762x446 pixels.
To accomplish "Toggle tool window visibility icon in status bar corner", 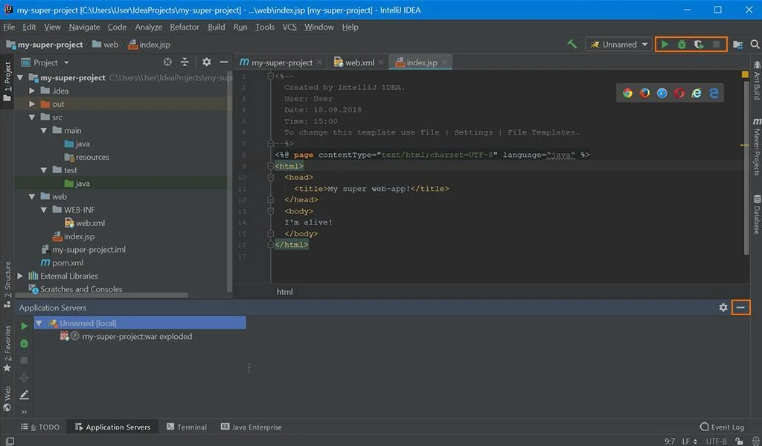I will click(x=8, y=441).
